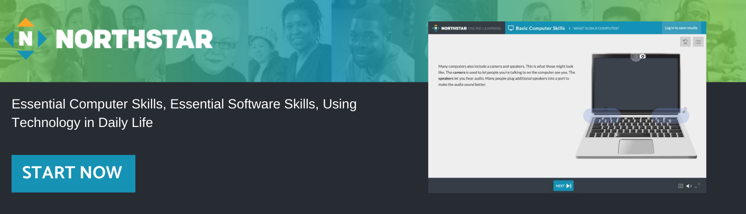Select the left speaker highlight on laptop
The height and width of the screenshot is (214, 746).
(x=602, y=116)
